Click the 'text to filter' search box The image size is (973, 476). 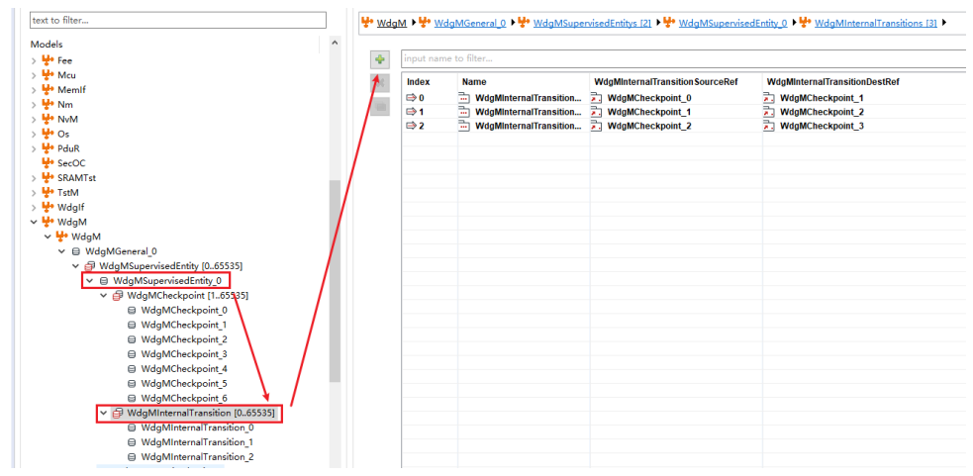[177, 20]
